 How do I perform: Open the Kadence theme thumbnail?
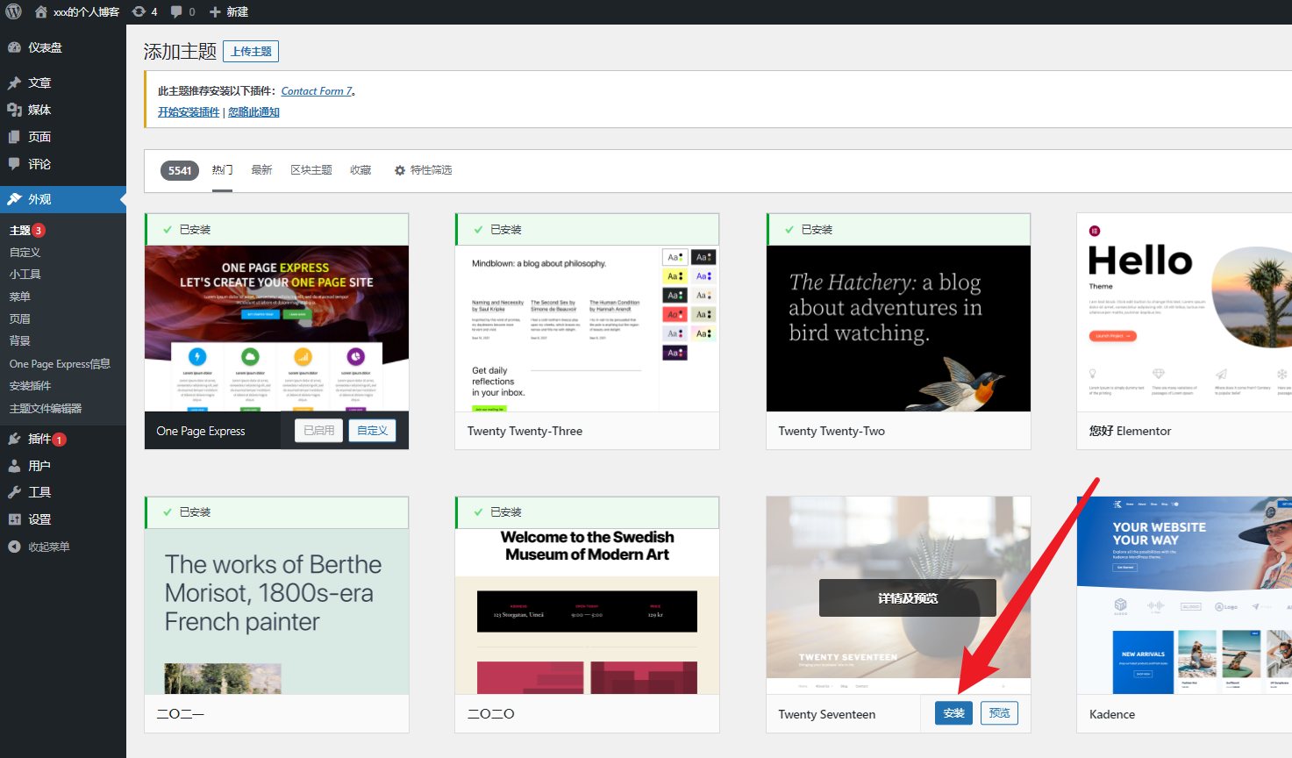pos(1184,596)
